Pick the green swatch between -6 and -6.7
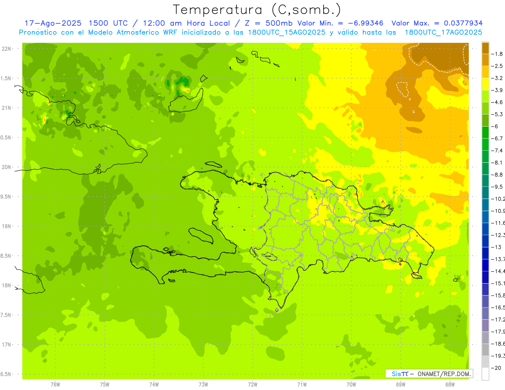The image size is (505, 390). tap(485, 133)
